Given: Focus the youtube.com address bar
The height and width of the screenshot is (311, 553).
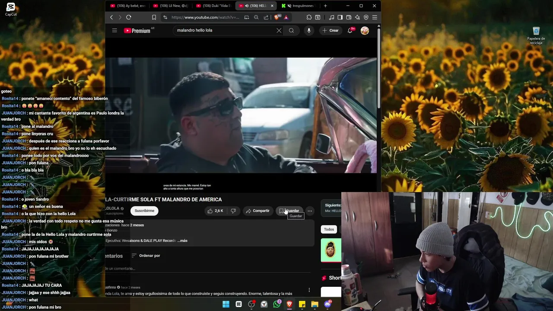Looking at the screenshot, I should pos(205,17).
